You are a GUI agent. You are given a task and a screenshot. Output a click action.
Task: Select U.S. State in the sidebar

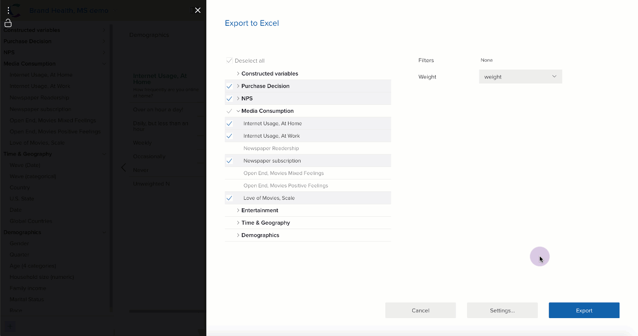(22, 199)
